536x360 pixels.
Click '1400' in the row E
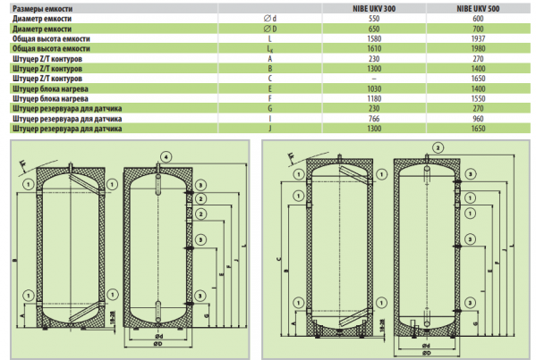[x=478, y=88]
